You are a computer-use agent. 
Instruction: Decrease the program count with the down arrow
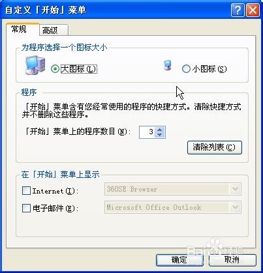pos(160,135)
